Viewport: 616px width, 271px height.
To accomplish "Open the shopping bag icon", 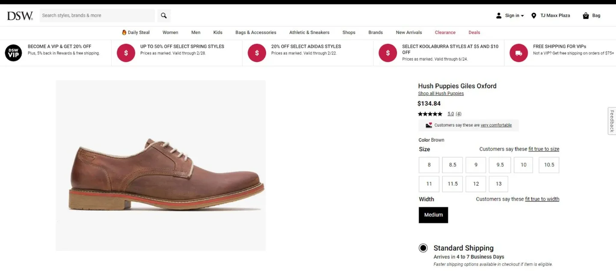I will click(586, 16).
